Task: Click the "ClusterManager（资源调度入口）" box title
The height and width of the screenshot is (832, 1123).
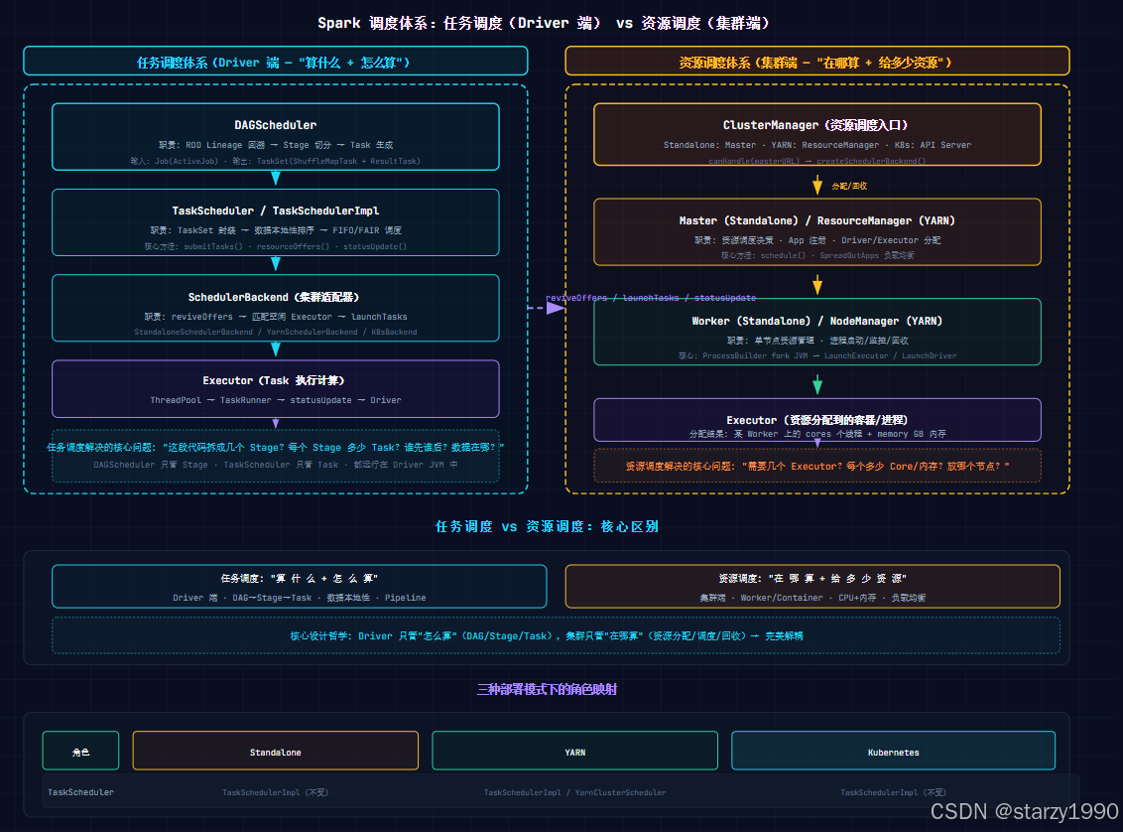Action: coord(816,125)
